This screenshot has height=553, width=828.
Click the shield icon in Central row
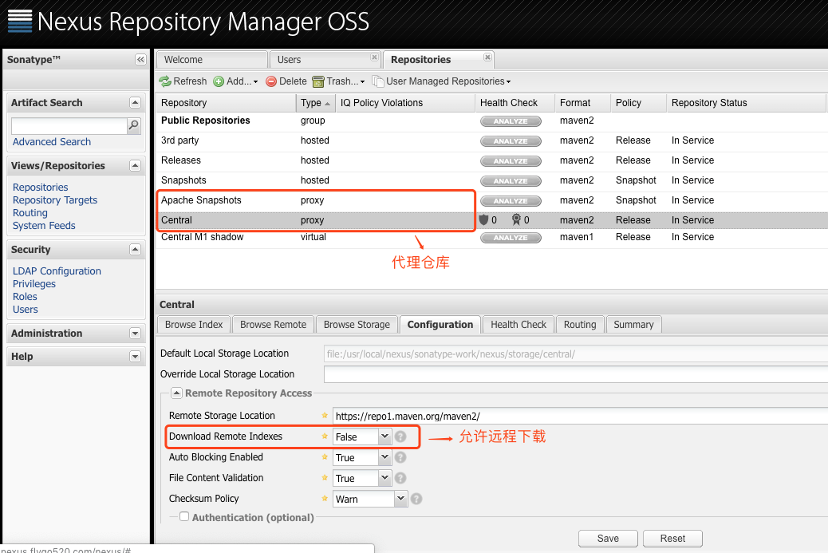pos(483,219)
